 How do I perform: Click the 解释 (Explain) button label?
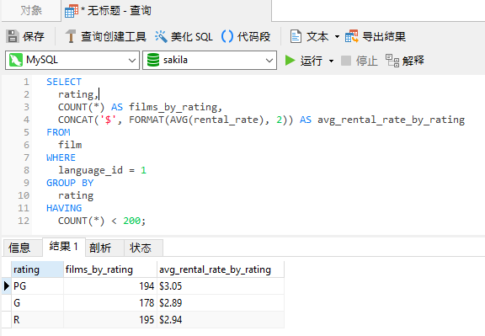pos(413,61)
